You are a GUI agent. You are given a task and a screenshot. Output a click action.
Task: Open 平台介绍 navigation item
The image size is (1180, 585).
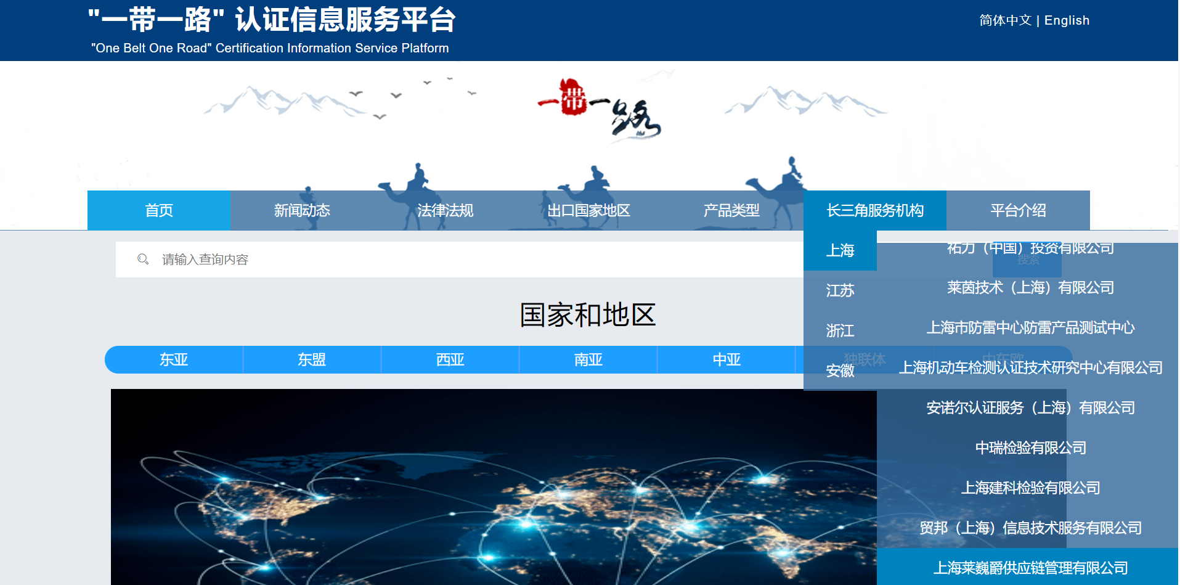tap(1018, 211)
